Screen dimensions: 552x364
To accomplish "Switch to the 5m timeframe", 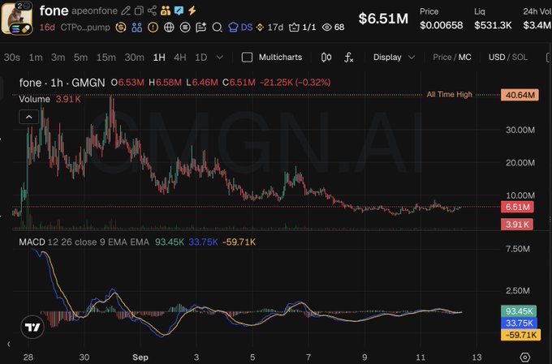I will [80, 57].
